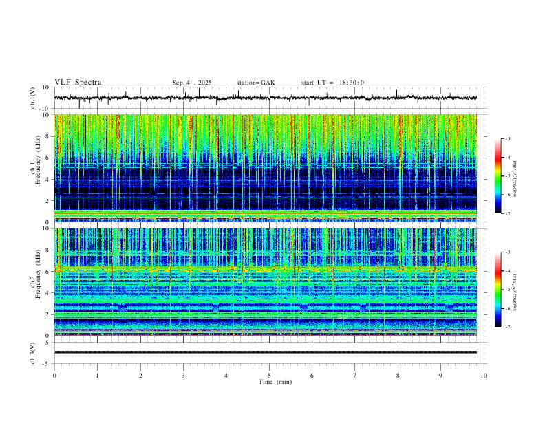Click the "2" kHz tick on ch.1 frequency axis
The width and height of the screenshot is (545, 421).
[x=47, y=200]
